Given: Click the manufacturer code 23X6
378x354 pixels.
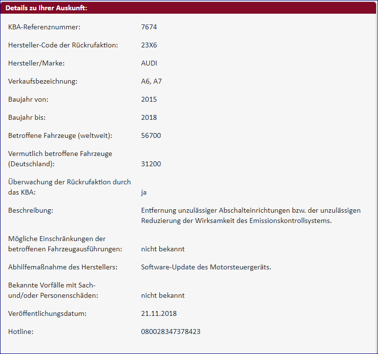Looking at the screenshot, I should pyautogui.click(x=149, y=45).
